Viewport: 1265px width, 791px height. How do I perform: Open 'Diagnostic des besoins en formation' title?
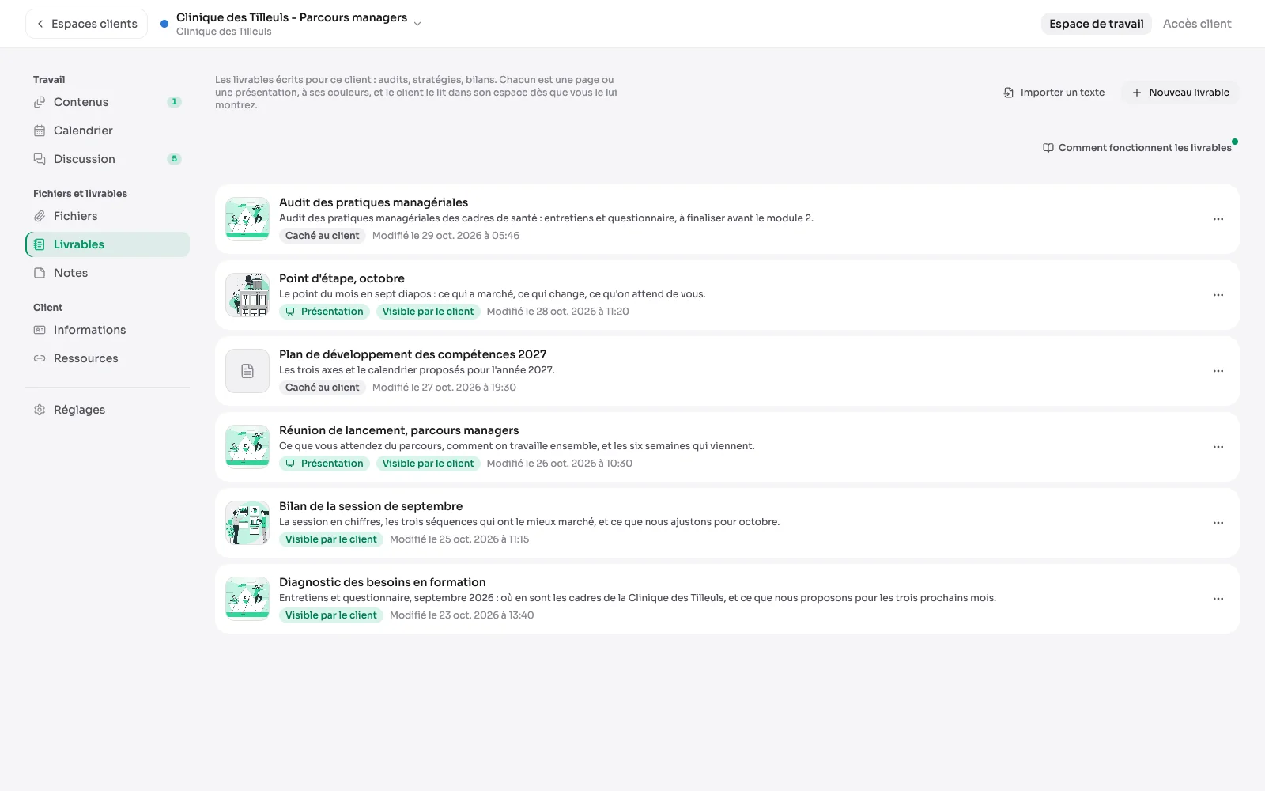coord(382,582)
